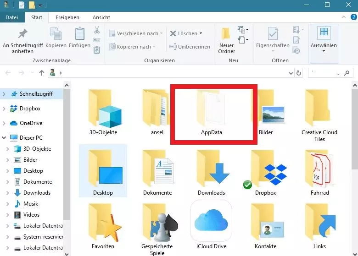Open the address bar history dropdown
Viewport: 358px width, 256px height.
click(x=291, y=73)
